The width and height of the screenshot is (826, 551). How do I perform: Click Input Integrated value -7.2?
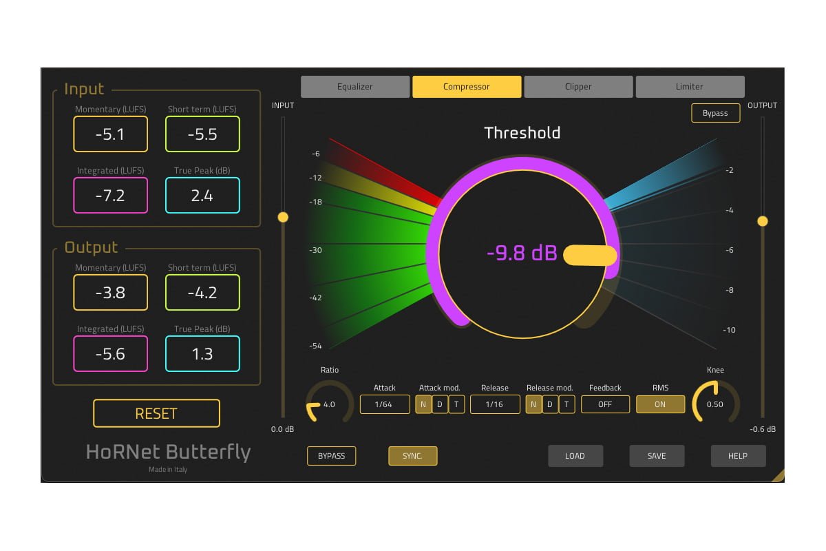coord(110,195)
